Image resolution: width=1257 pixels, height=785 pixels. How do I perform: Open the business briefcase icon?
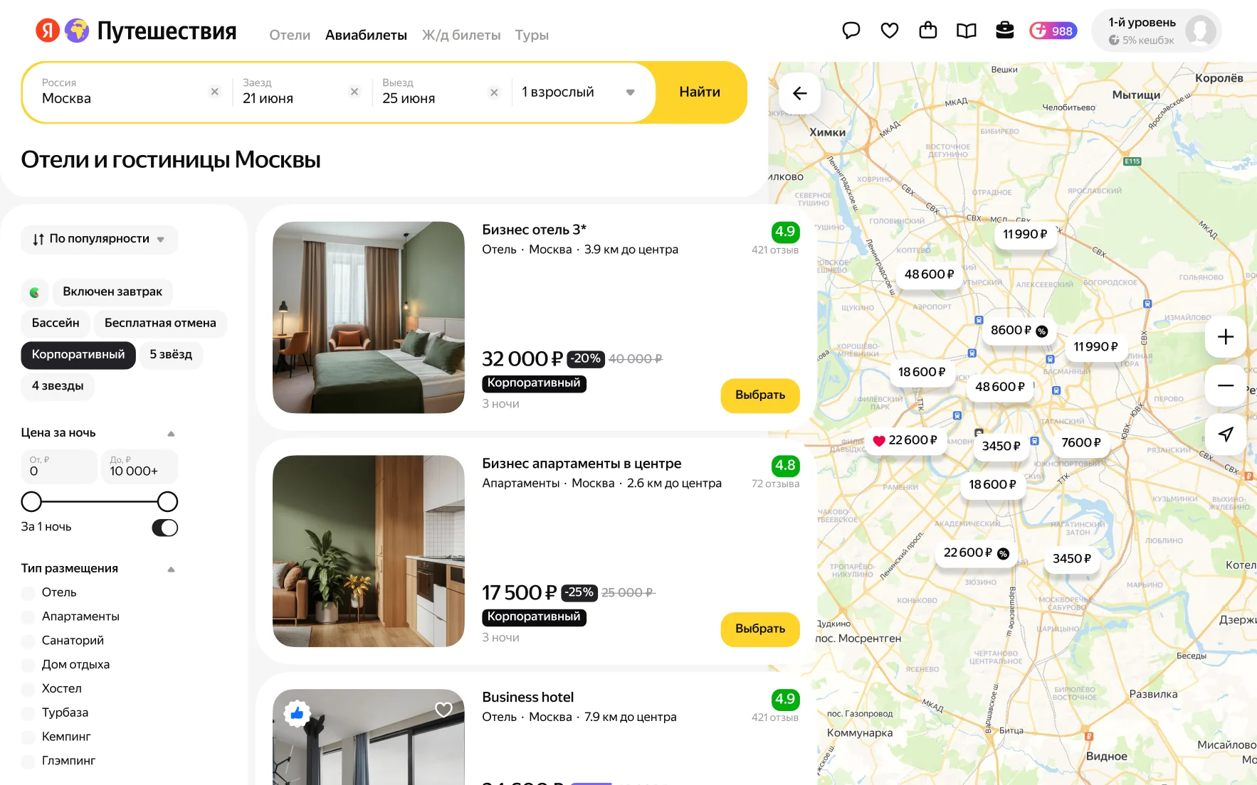pos(1004,31)
